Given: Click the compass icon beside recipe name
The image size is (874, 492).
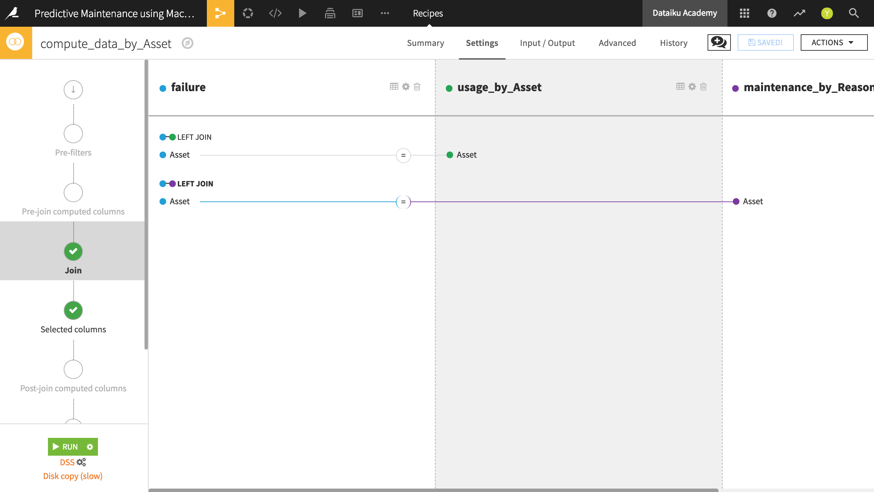Looking at the screenshot, I should pos(187,43).
